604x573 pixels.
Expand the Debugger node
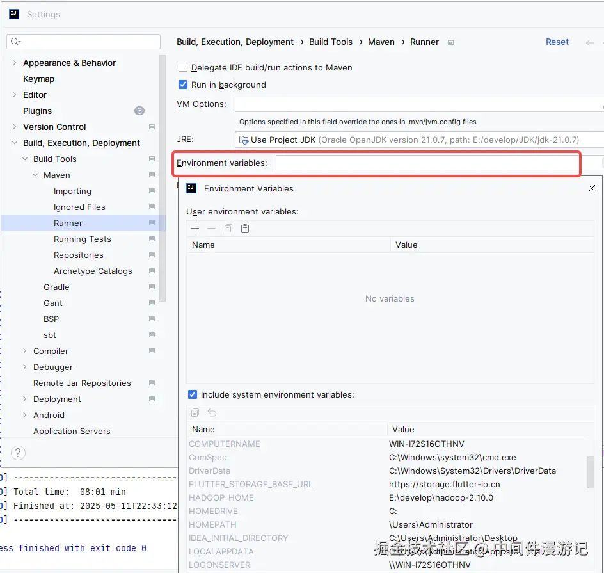pos(25,367)
